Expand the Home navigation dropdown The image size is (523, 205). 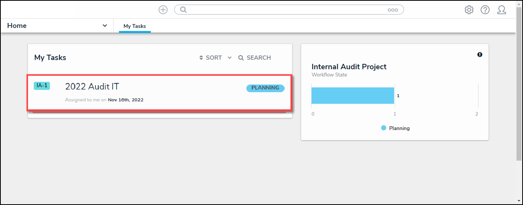tap(105, 26)
